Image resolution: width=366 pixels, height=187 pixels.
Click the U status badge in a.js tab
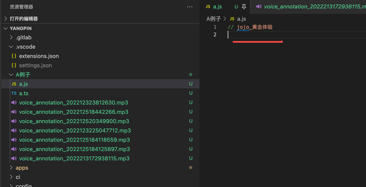(x=236, y=7)
